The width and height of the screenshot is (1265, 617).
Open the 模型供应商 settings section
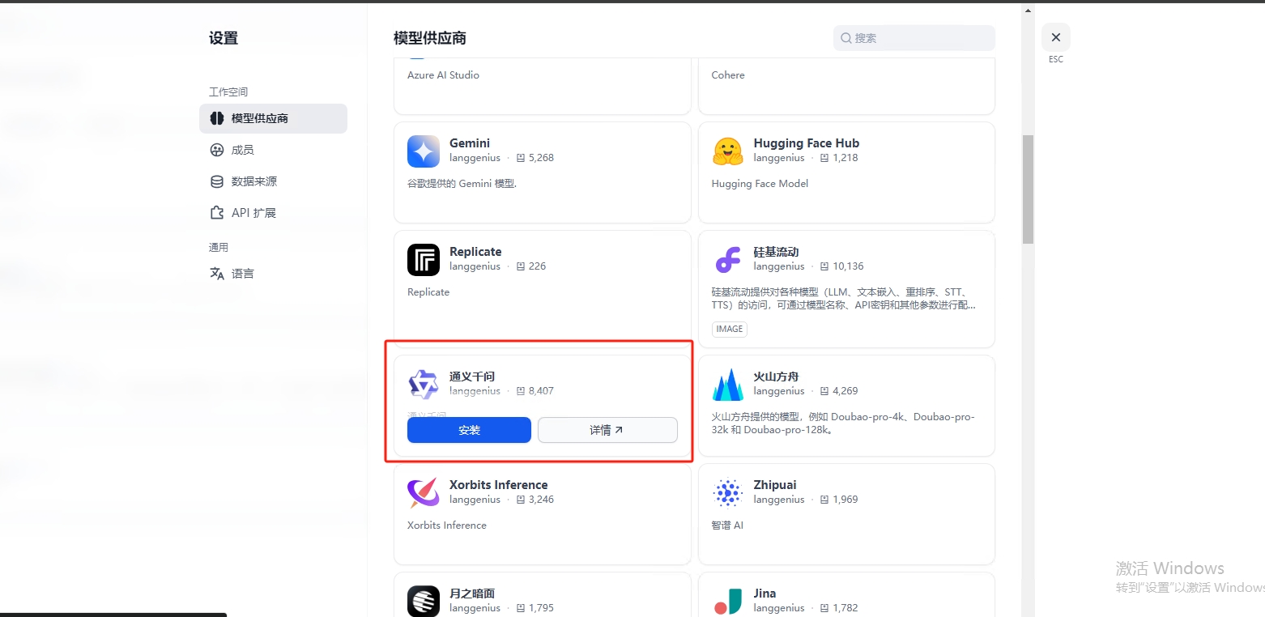click(273, 118)
